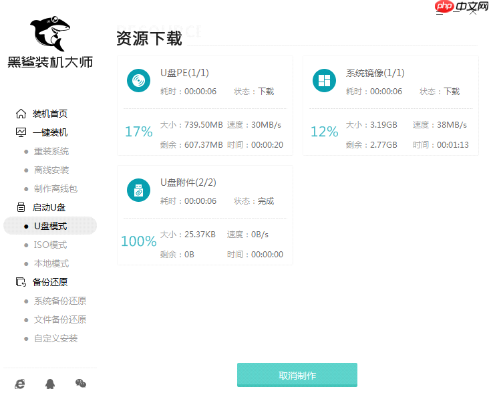Click the U盘PE(1/1) title
This screenshot has width=489, height=395.
(184, 73)
